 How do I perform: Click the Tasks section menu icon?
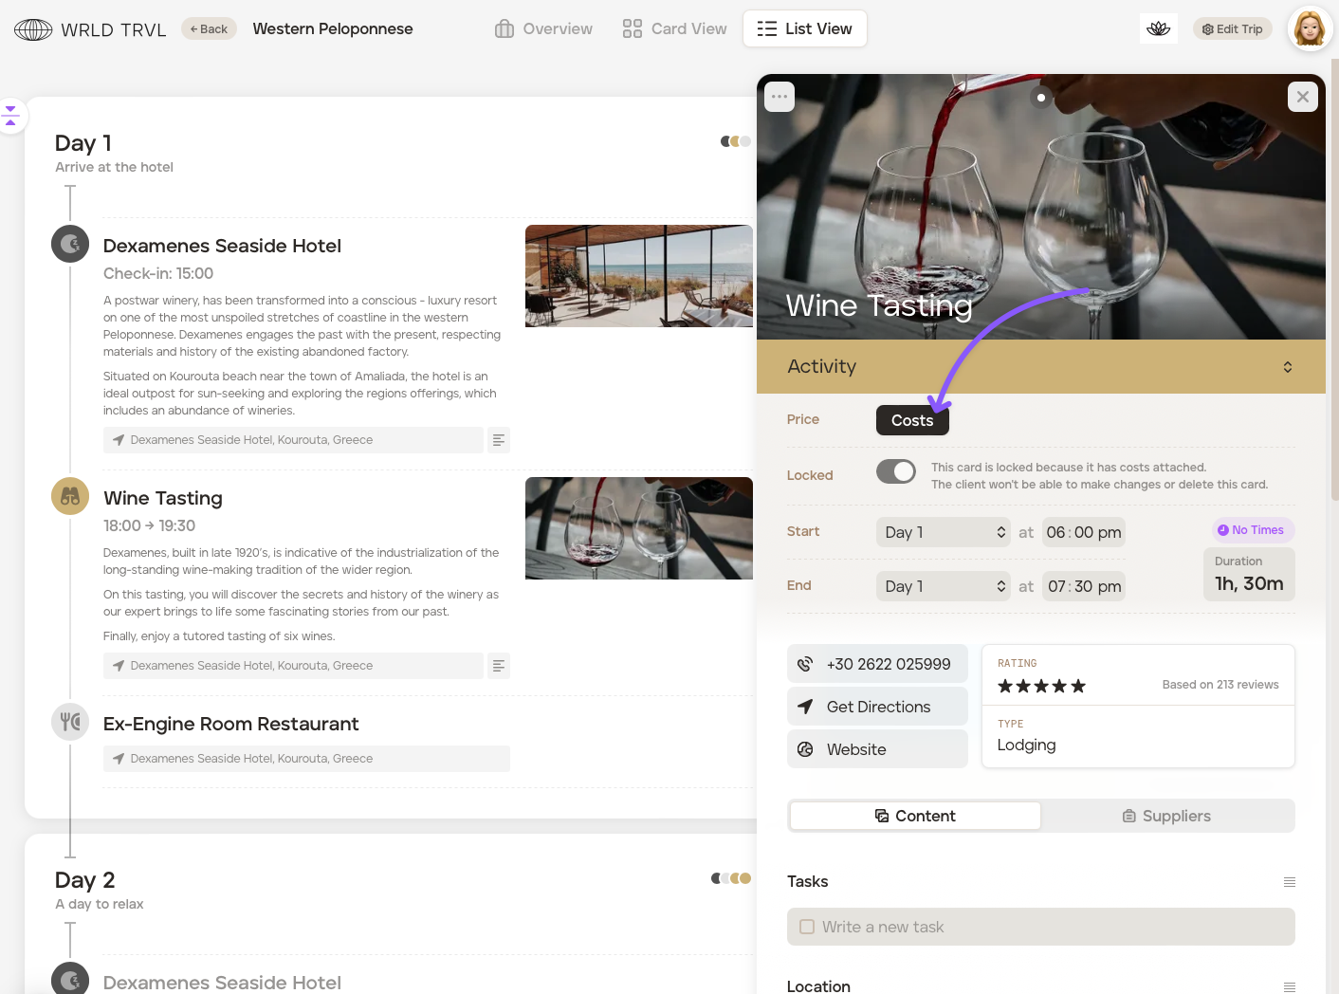pyautogui.click(x=1289, y=882)
